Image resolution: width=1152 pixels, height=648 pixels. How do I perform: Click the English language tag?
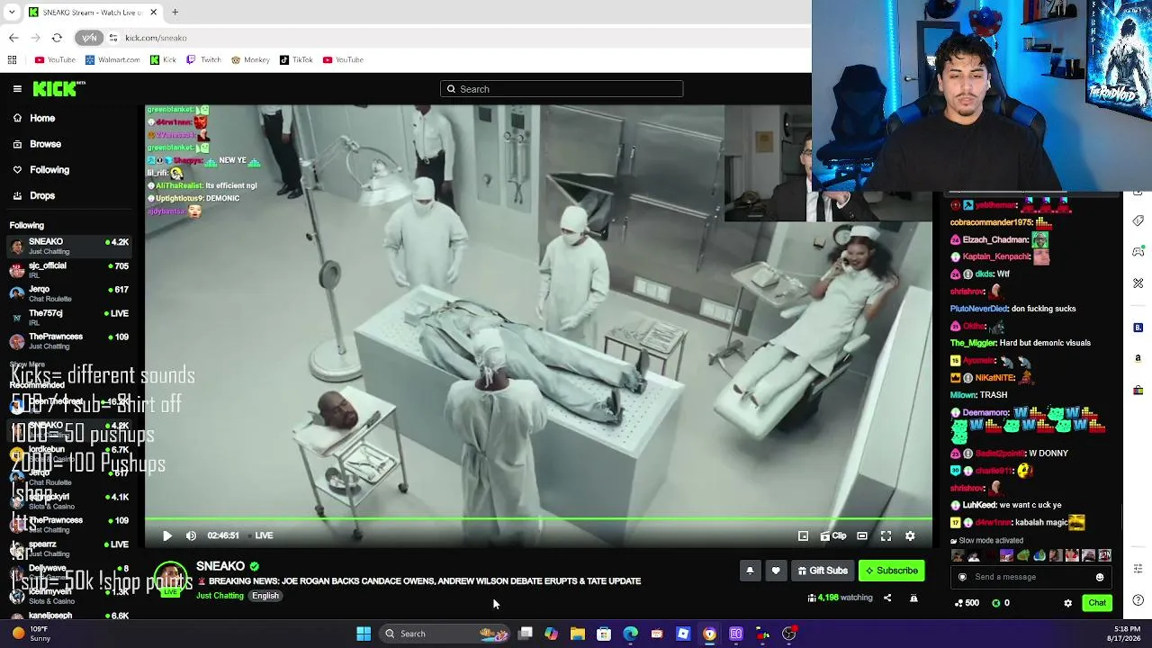(265, 596)
